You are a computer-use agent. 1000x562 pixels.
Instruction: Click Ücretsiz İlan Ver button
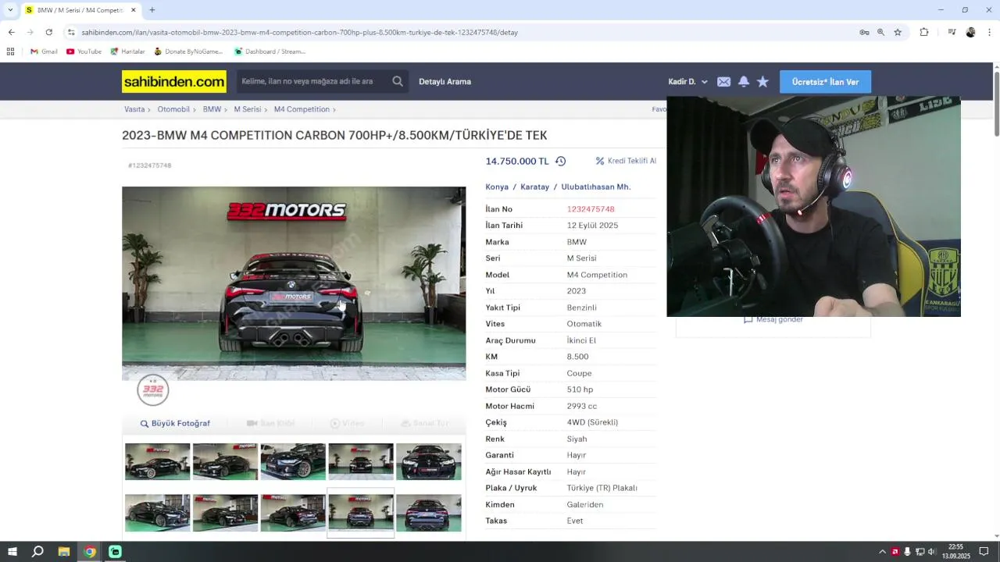(825, 82)
